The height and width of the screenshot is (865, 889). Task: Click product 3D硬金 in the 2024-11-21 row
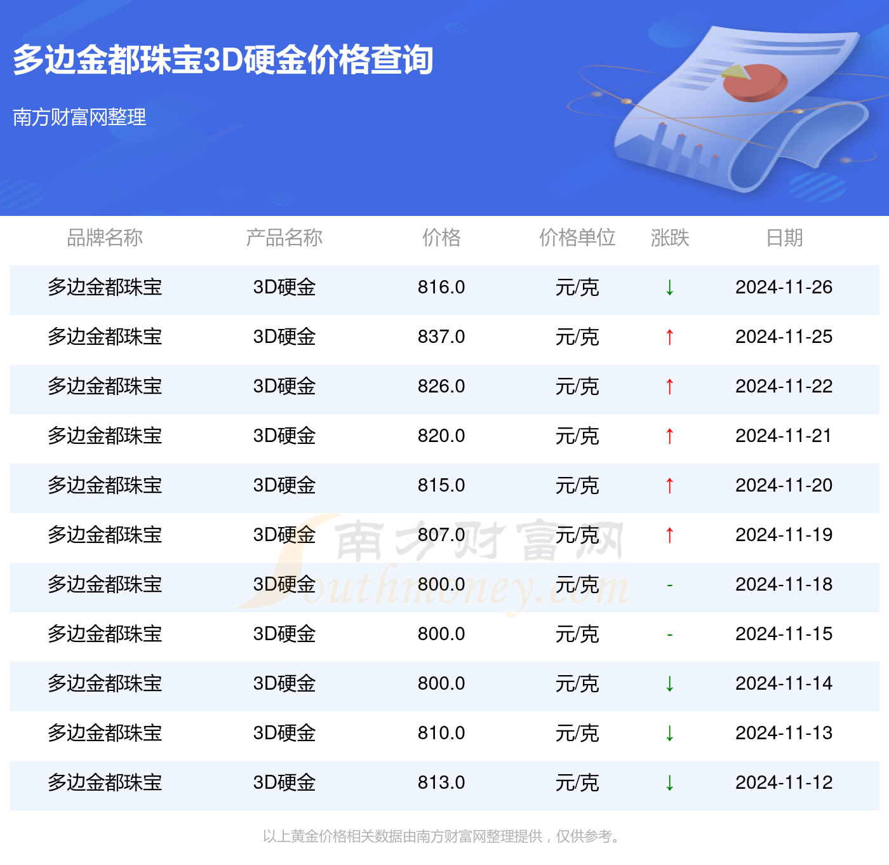click(284, 436)
